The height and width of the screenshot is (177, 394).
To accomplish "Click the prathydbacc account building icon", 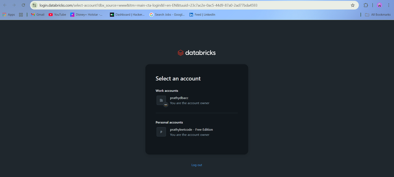I will point(161,101).
